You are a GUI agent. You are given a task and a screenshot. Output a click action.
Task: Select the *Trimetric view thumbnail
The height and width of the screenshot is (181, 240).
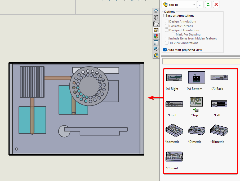(x=219, y=130)
